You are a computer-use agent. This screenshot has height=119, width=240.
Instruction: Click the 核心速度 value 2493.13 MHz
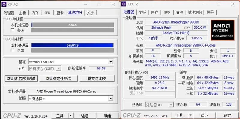pos(160,78)
